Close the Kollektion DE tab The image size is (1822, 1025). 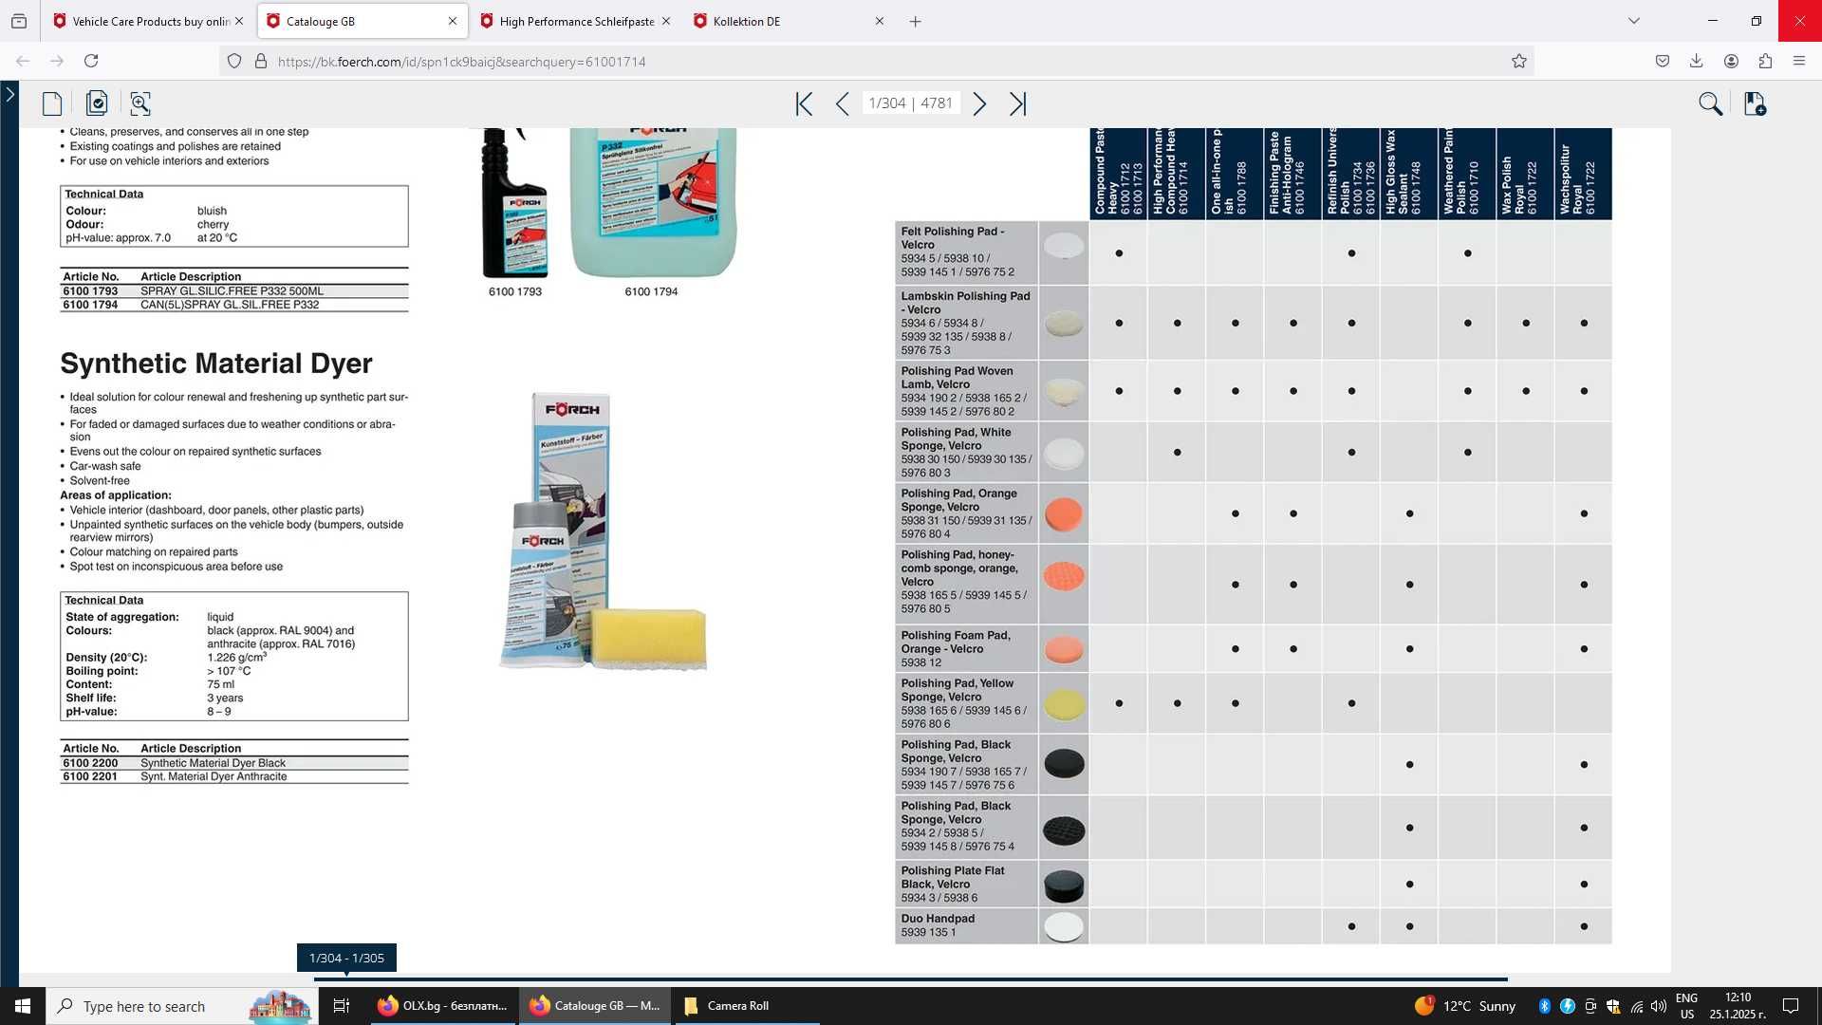click(880, 21)
